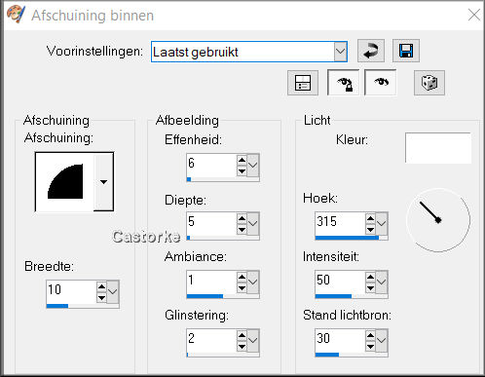
Task: Expand the Afschuining bevel shape dropdown
Action: coord(103,182)
